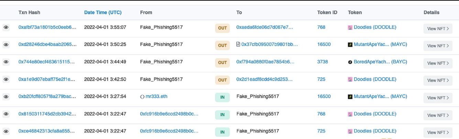Open View NFT for the mr333.eth MAYC transfer

(x=438, y=98)
